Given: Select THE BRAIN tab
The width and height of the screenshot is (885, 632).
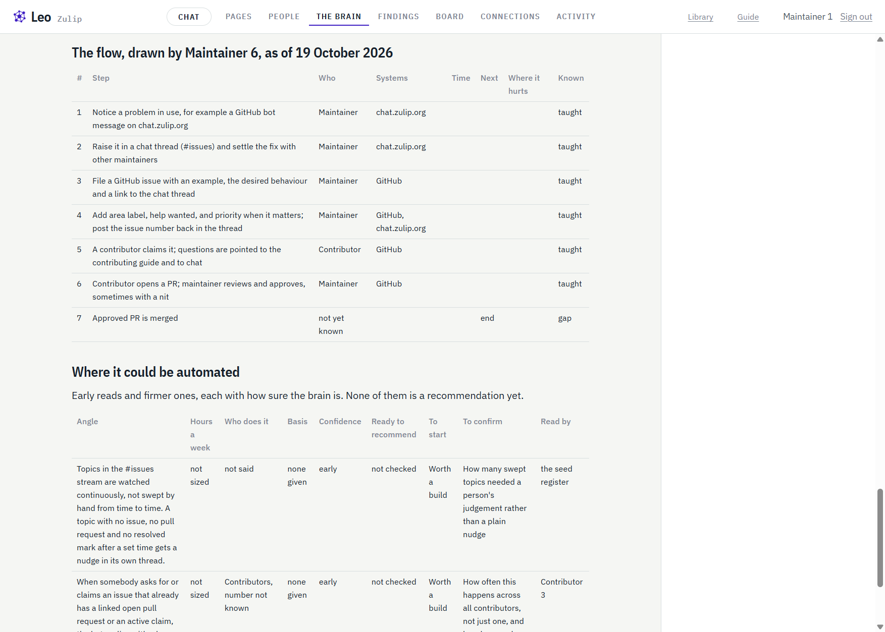Looking at the screenshot, I should pyautogui.click(x=339, y=17).
